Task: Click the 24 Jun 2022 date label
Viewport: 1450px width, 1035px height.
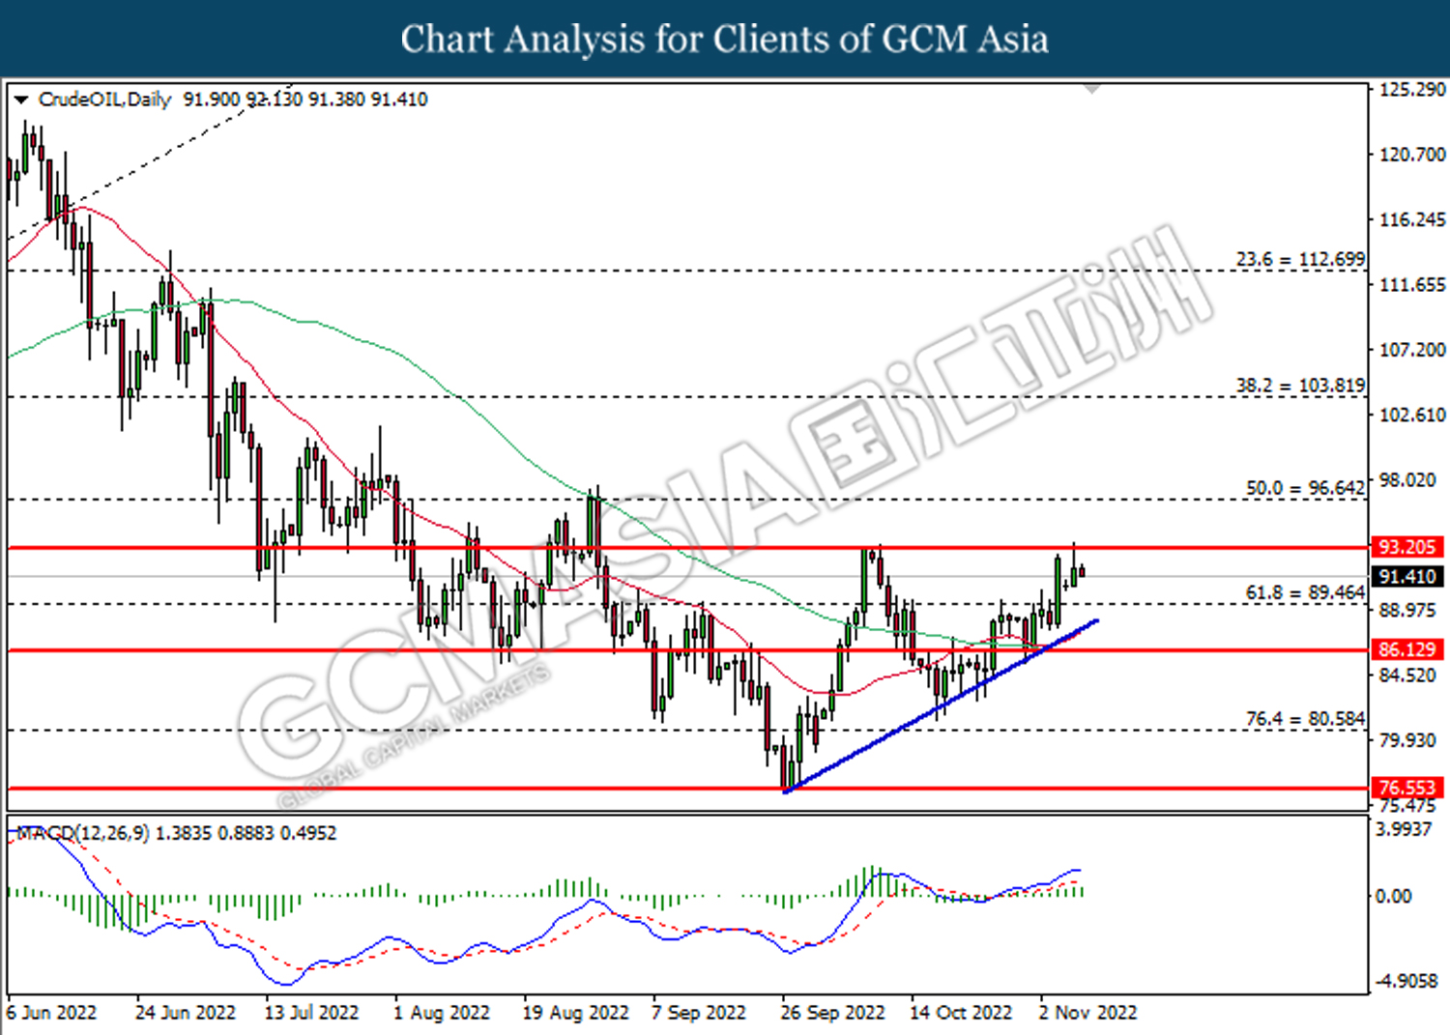Action: (186, 1012)
